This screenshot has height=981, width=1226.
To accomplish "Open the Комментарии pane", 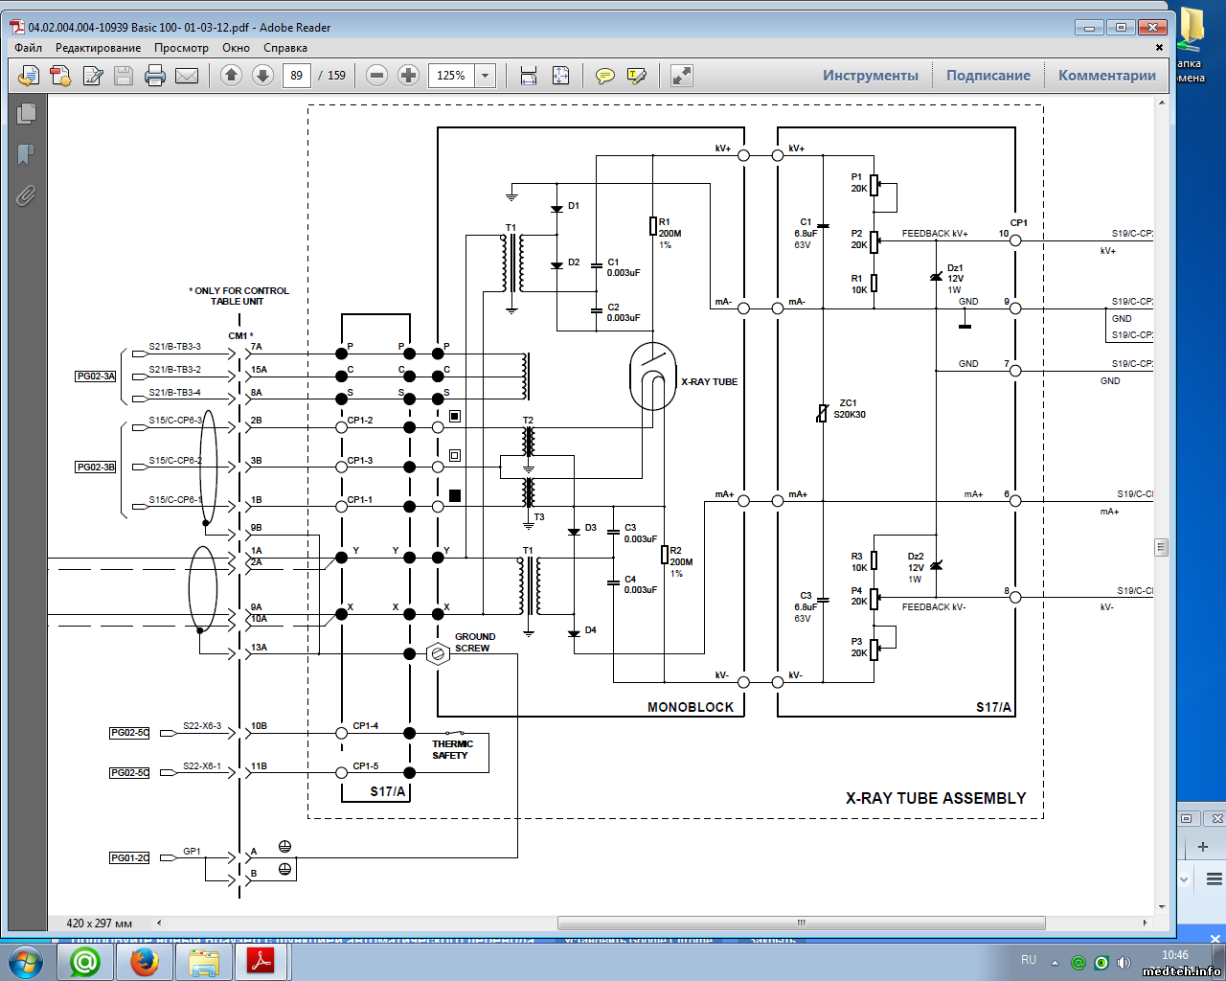I will point(1106,76).
